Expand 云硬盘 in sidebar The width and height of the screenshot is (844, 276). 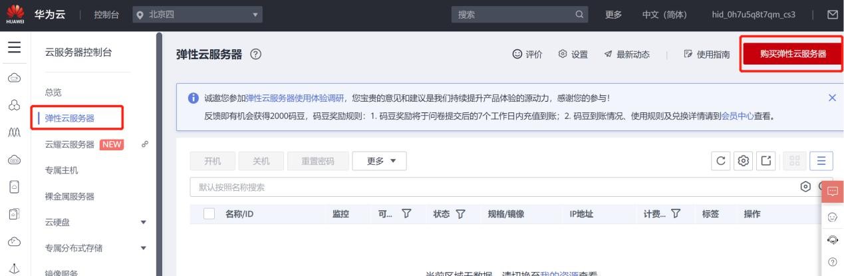(x=143, y=222)
